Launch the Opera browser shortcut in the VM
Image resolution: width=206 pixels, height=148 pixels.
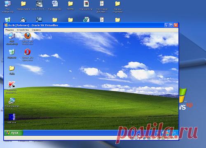click(x=28, y=52)
